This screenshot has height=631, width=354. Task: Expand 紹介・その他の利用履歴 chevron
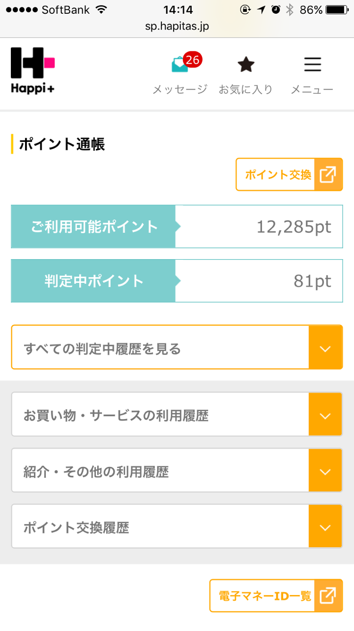[325, 472]
